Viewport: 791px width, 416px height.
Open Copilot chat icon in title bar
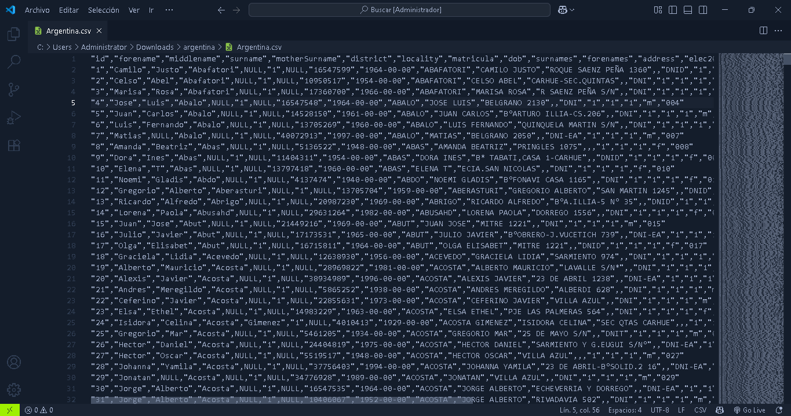pyautogui.click(x=562, y=10)
